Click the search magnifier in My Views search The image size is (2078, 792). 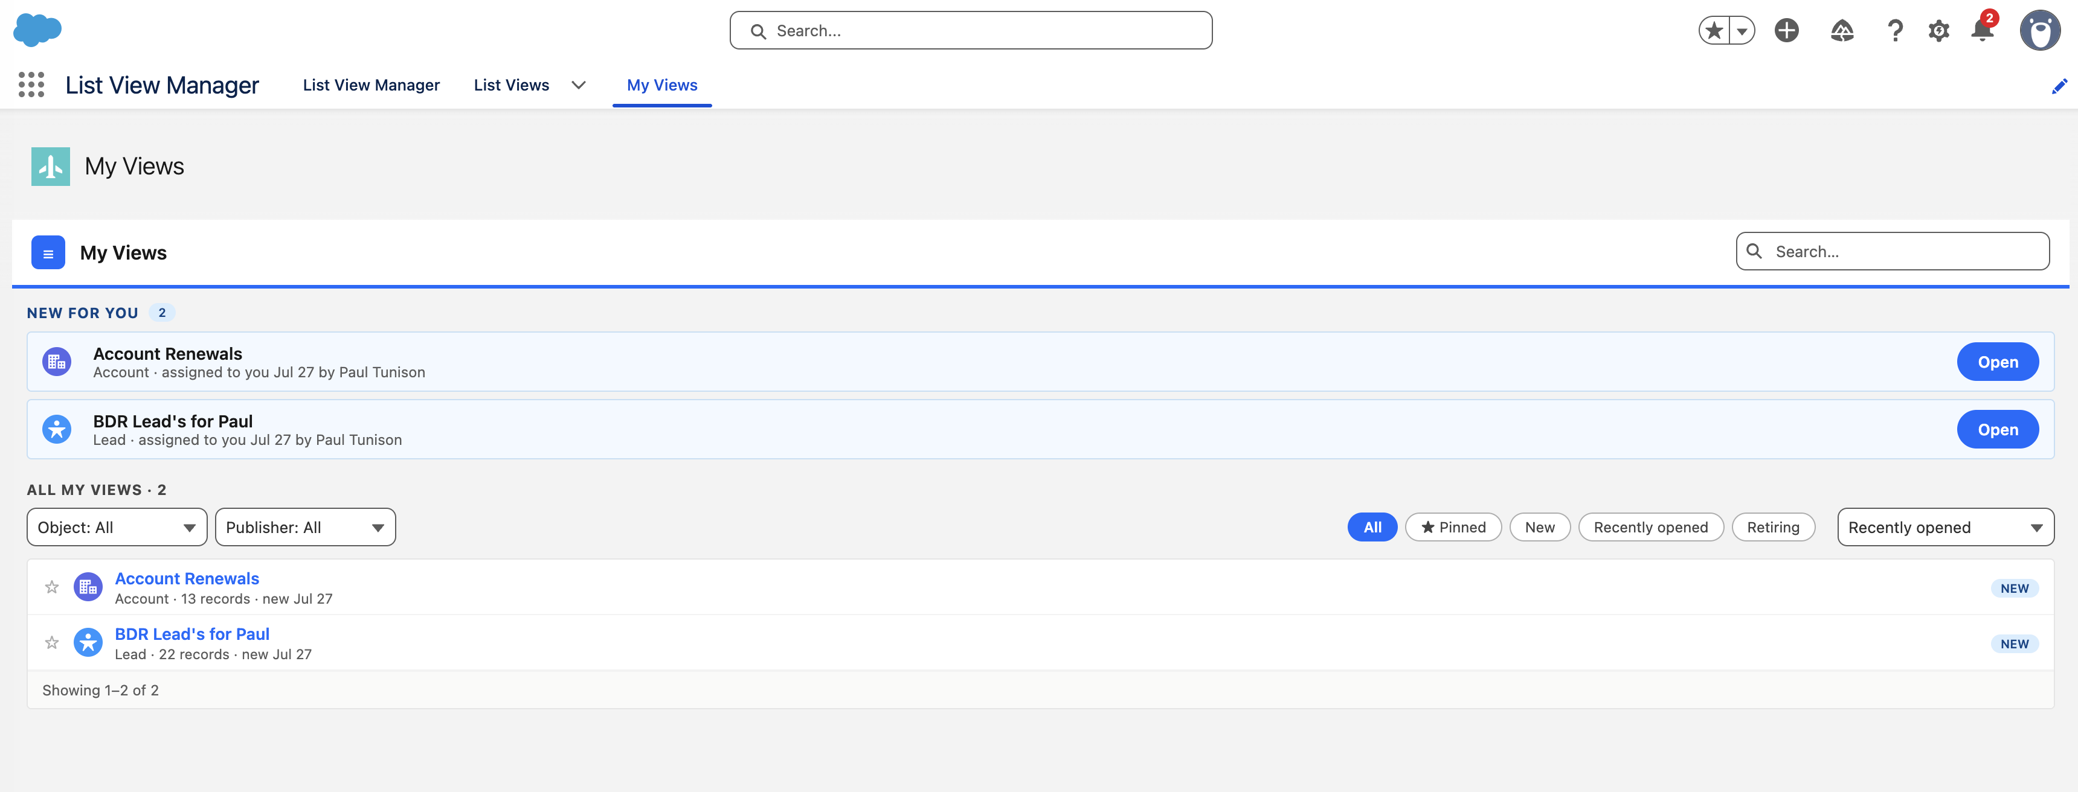click(1754, 251)
